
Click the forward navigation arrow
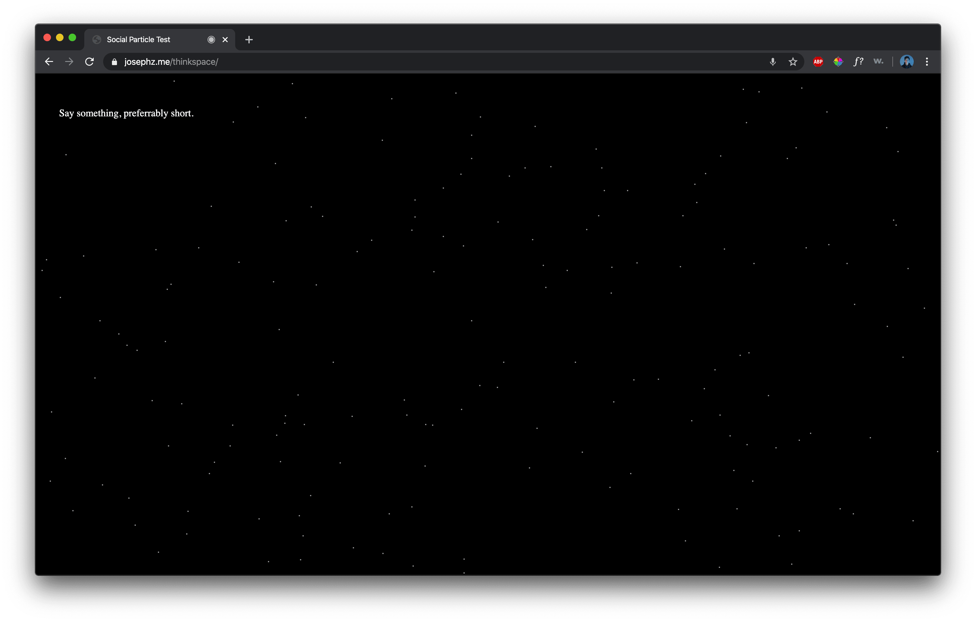69,62
